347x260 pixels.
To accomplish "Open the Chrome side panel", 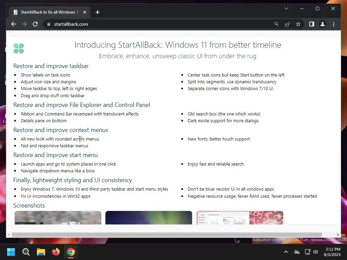I will click(x=312, y=24).
